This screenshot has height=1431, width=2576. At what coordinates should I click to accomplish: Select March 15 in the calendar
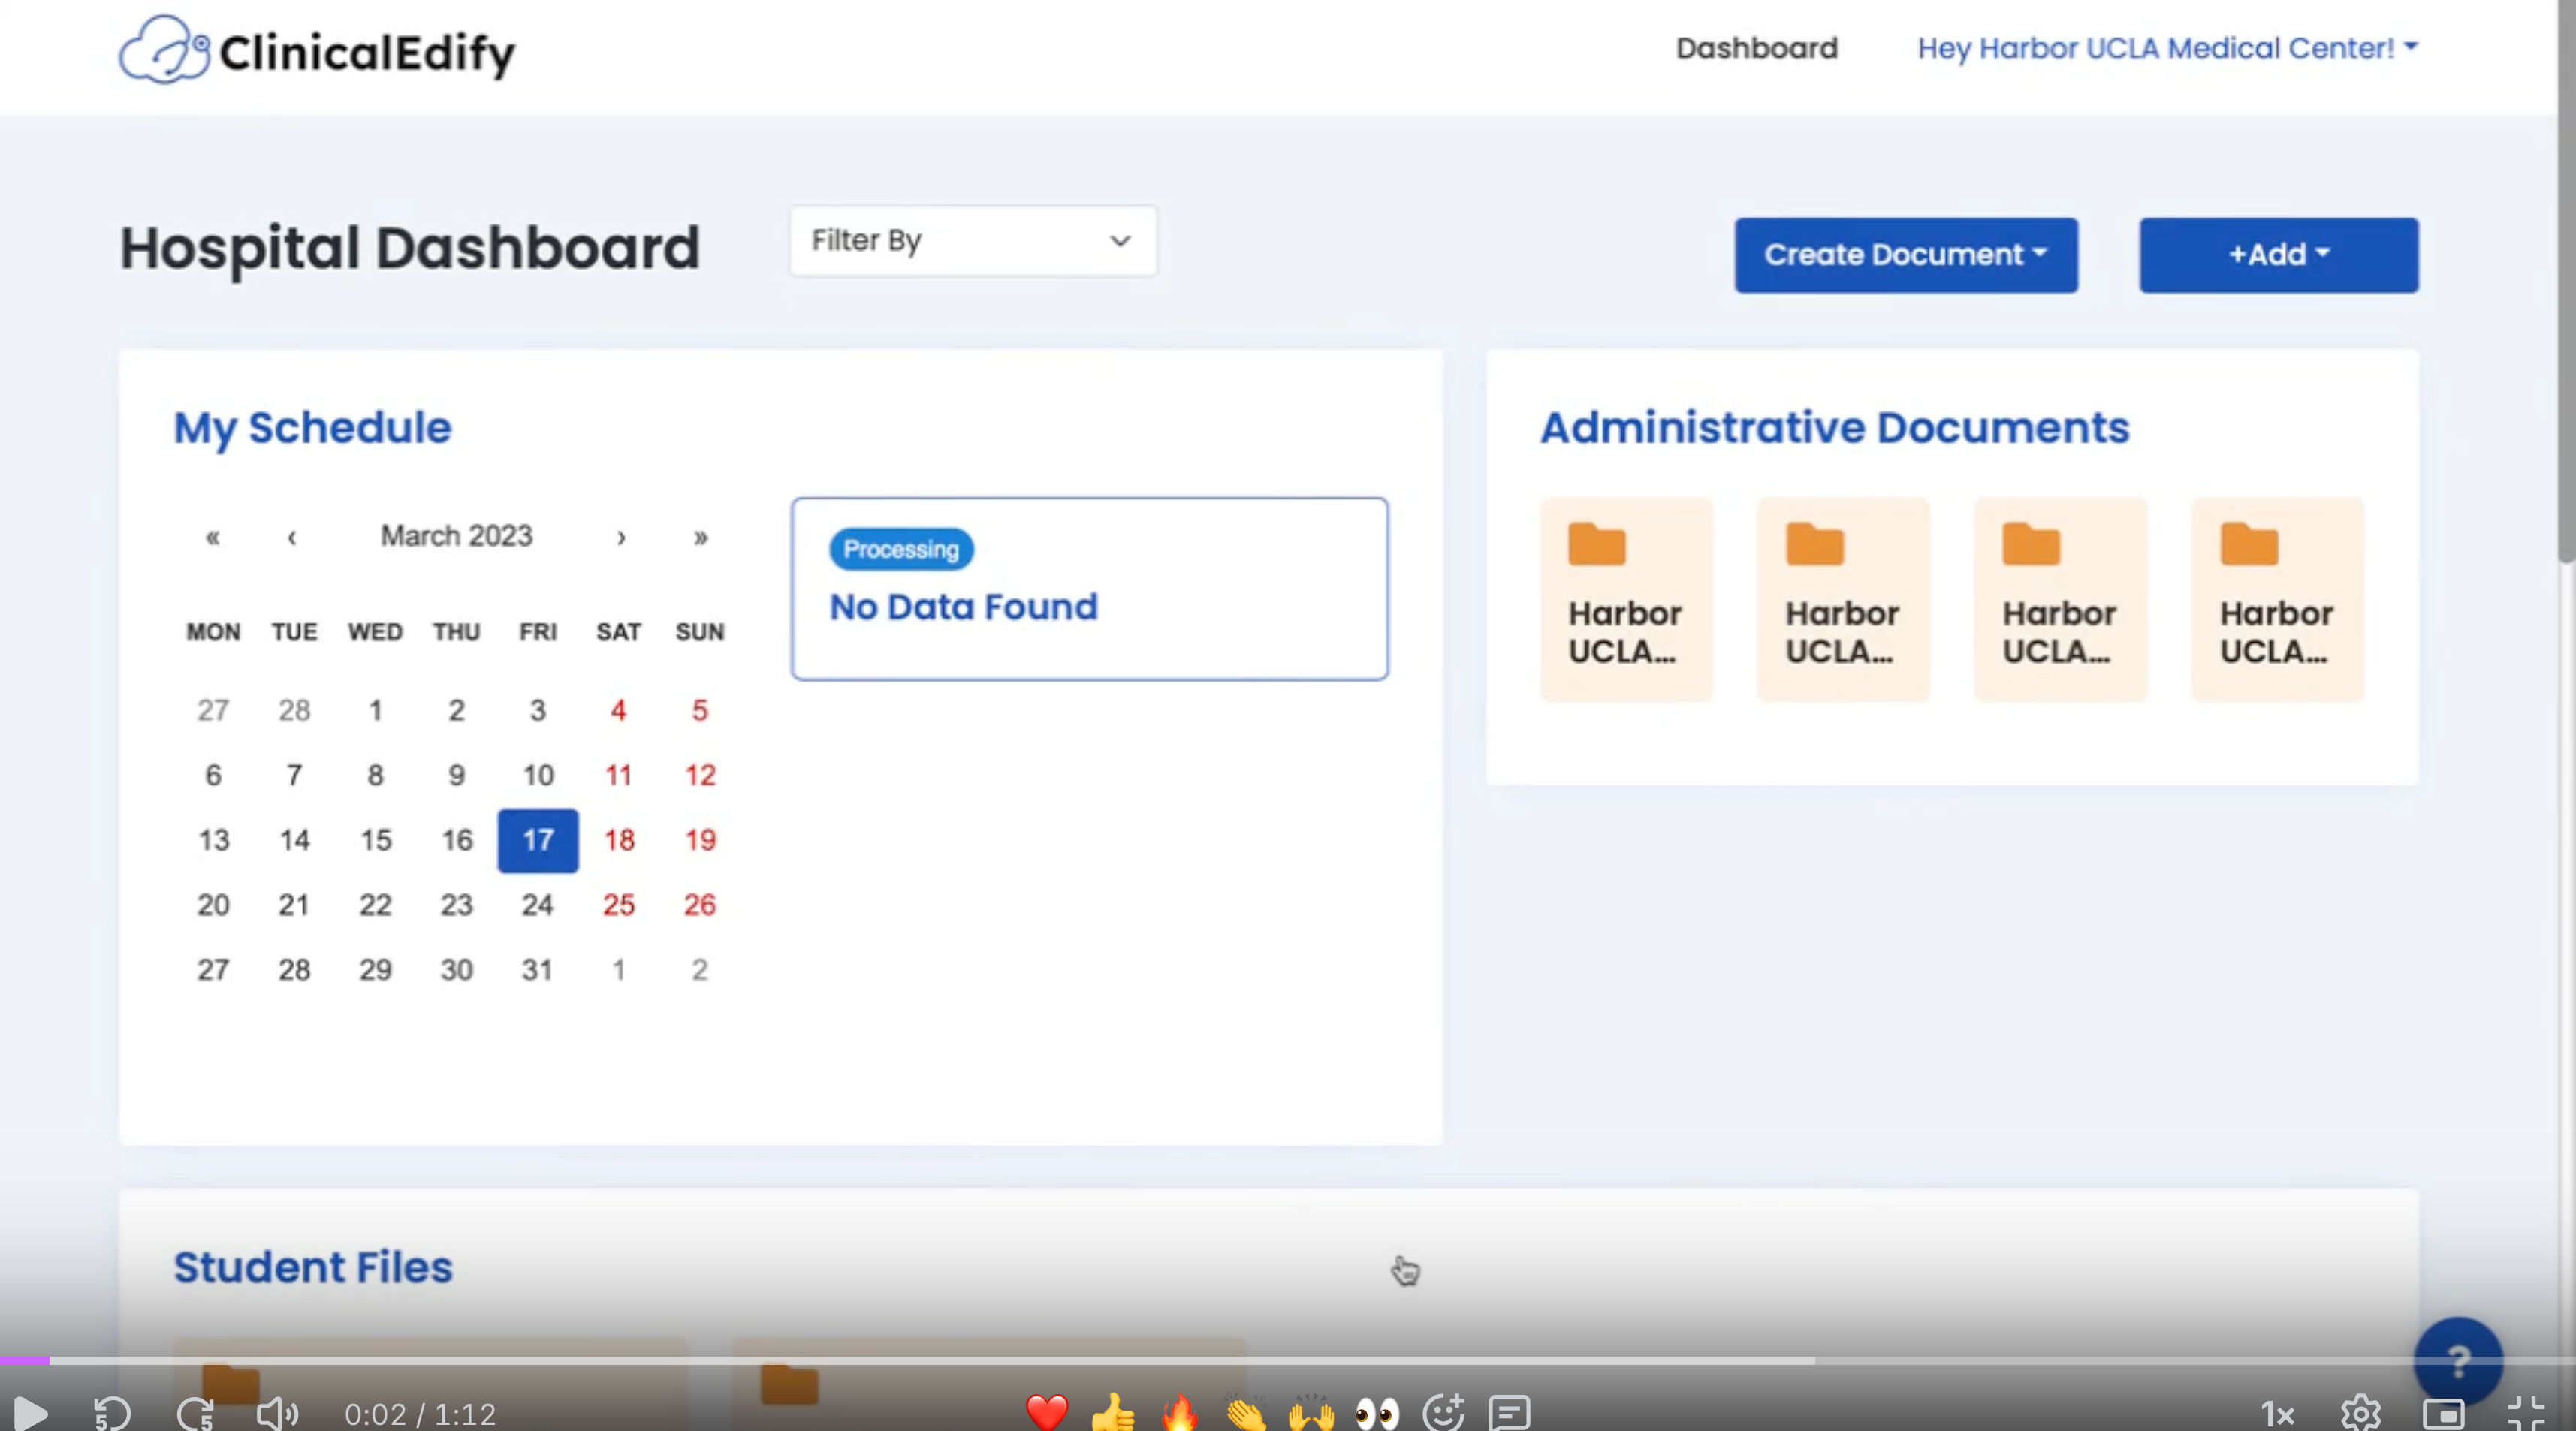(x=375, y=840)
